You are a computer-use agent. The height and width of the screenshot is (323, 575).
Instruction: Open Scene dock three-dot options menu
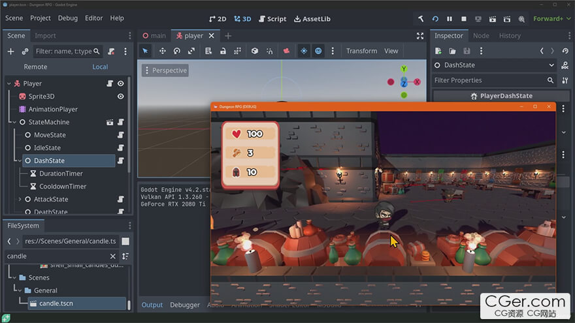pos(125,52)
